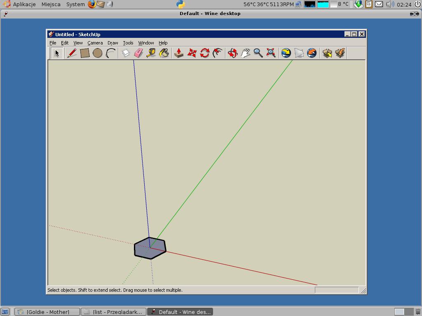Choose the Orbit camera tool
Screen dimensions: 422x316
click(x=232, y=53)
